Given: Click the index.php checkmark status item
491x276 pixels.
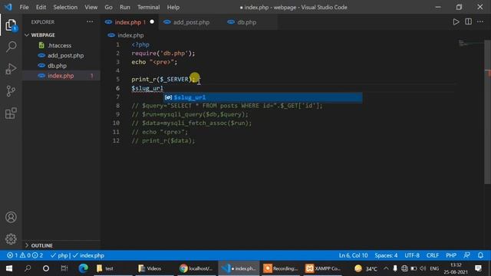Looking at the screenshot, I should (89, 255).
